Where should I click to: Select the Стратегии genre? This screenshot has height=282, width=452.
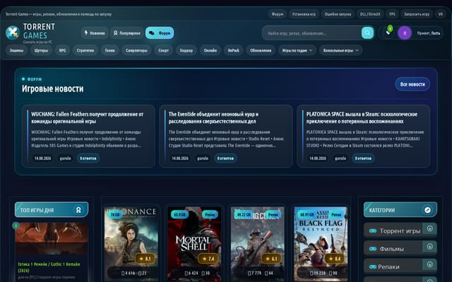(x=85, y=50)
